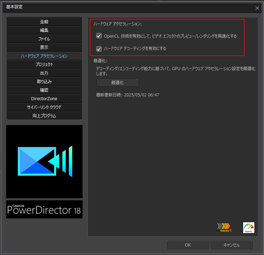The image size is (264, 255).
Task: Confirm settings with the OK button
Action: (188, 245)
